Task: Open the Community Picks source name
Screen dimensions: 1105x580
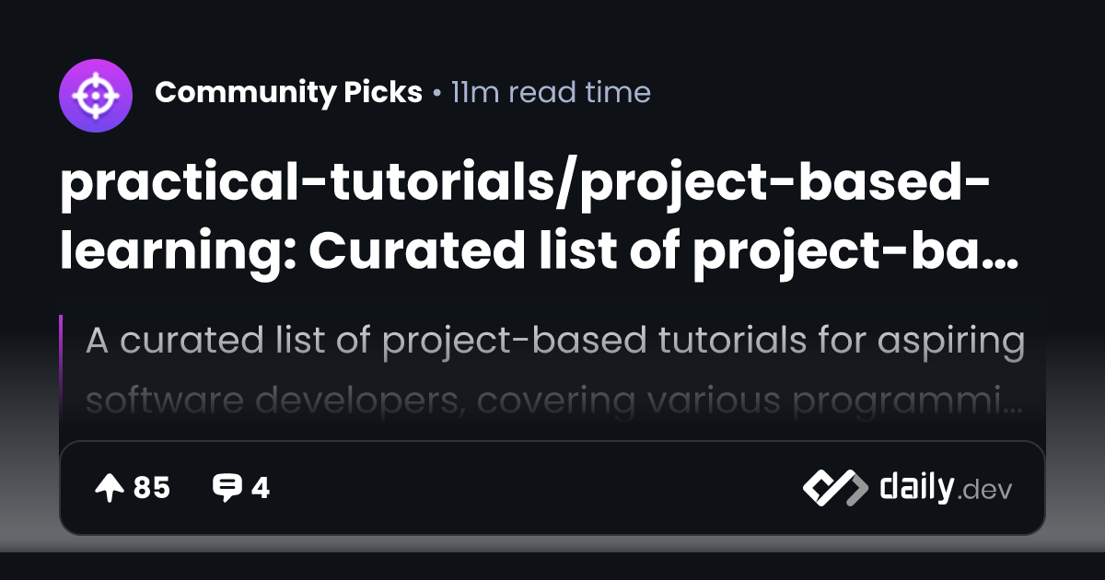Action: click(x=289, y=93)
